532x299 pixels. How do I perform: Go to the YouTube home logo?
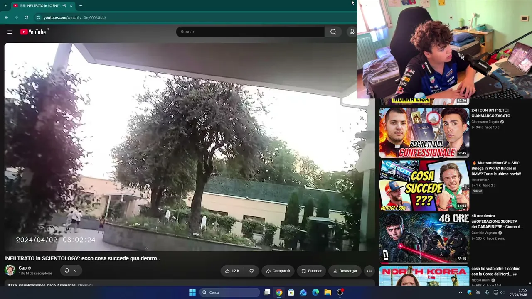coord(33,32)
